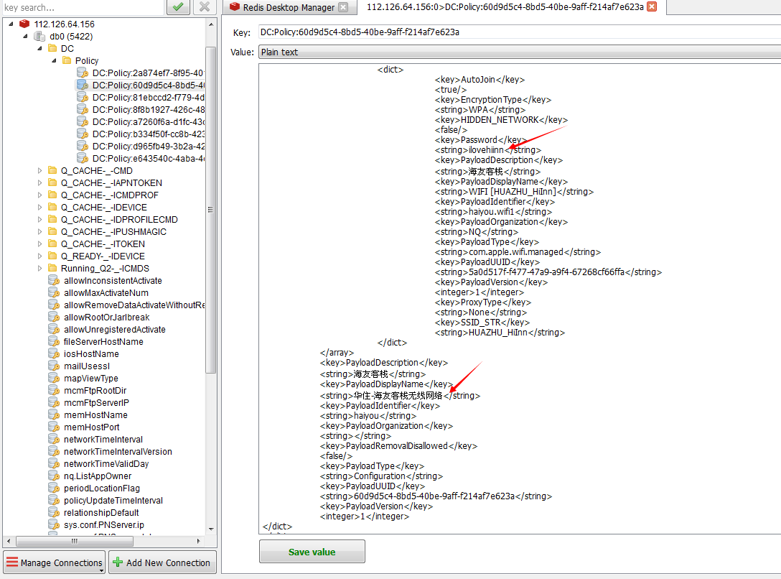The width and height of the screenshot is (781, 579).
Task: Click key icon of mailUsessl
Action: pos(54,366)
